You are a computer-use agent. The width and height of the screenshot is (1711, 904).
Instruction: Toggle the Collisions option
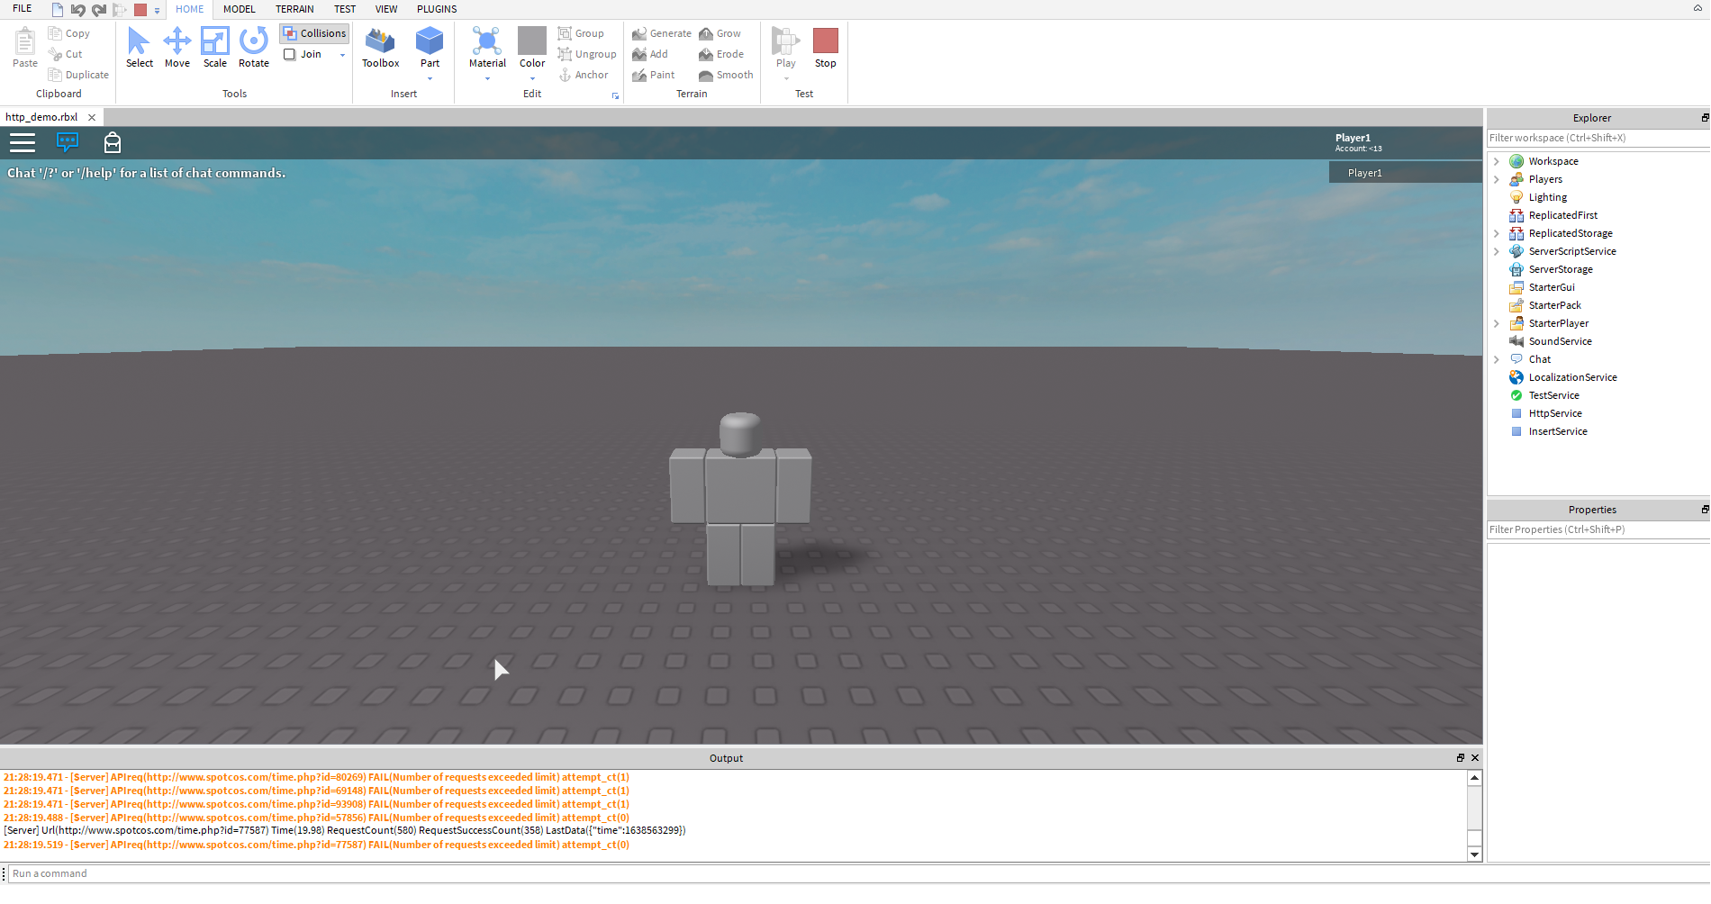coord(314,33)
